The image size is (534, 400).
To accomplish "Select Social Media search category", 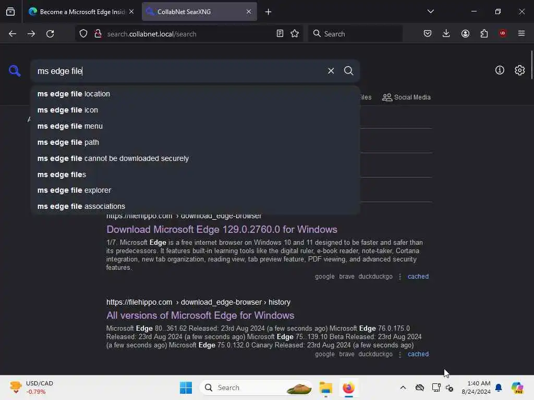I will pos(407,97).
